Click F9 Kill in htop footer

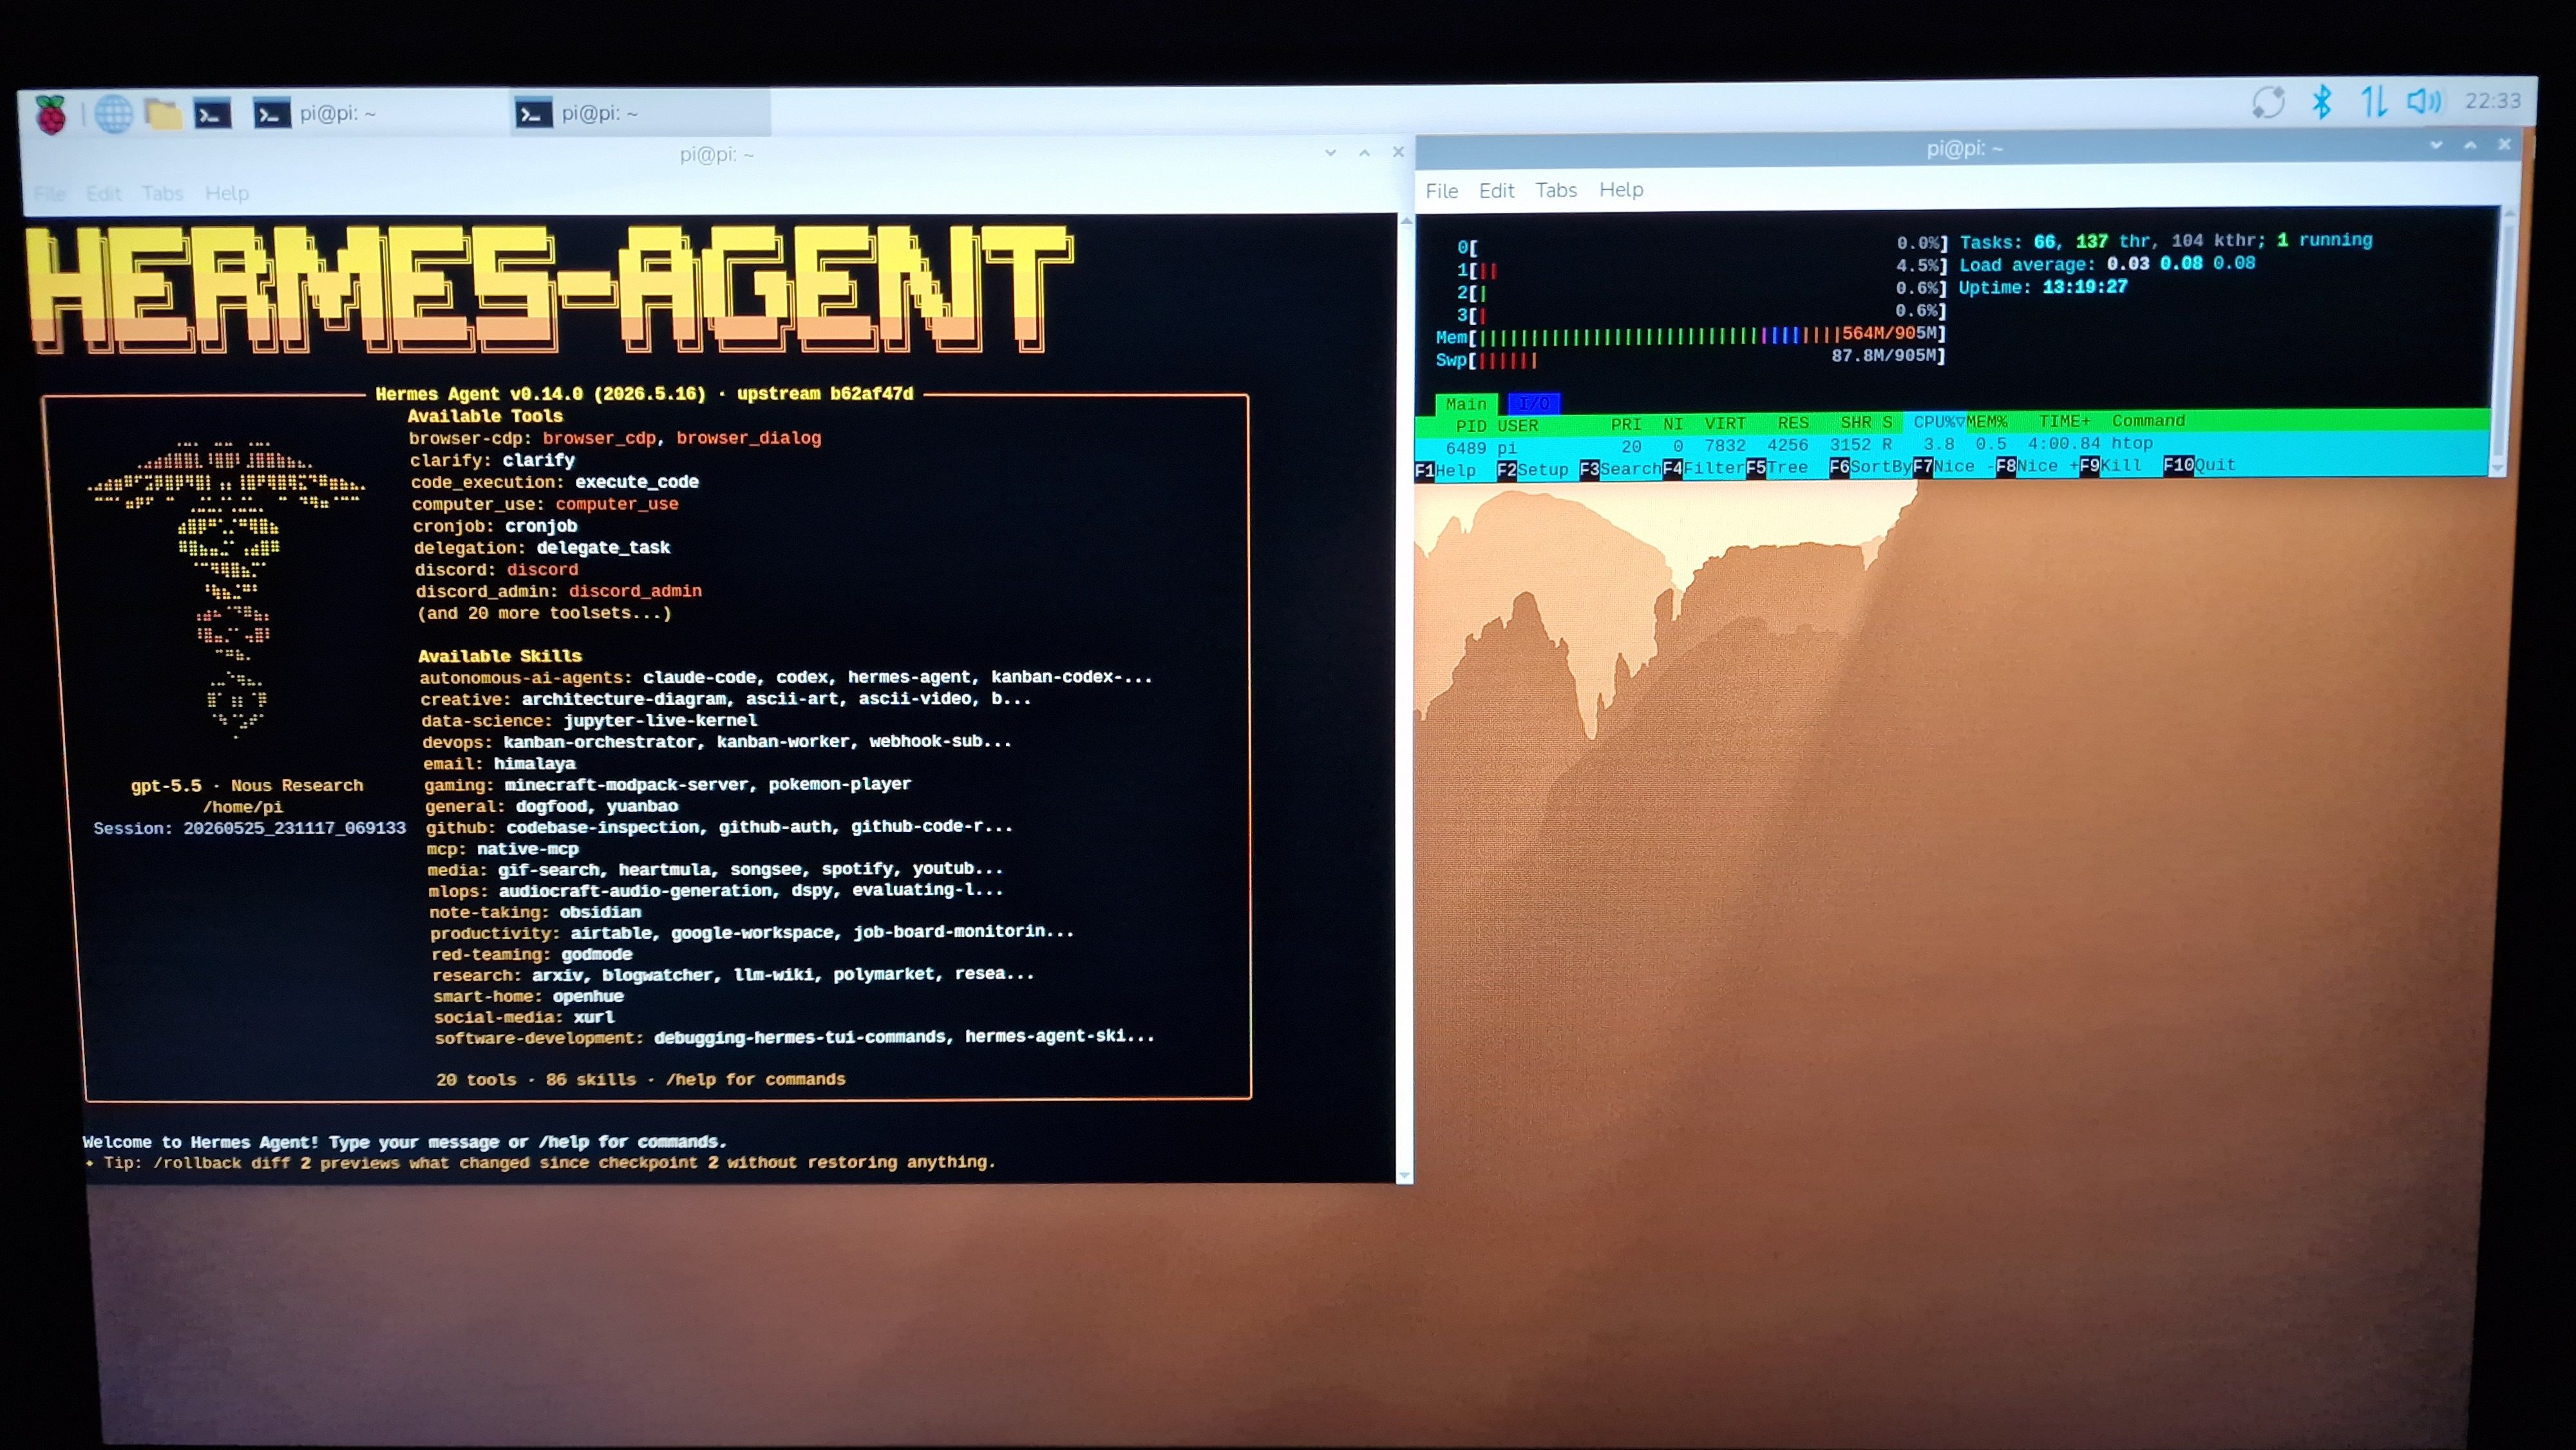coord(2111,466)
